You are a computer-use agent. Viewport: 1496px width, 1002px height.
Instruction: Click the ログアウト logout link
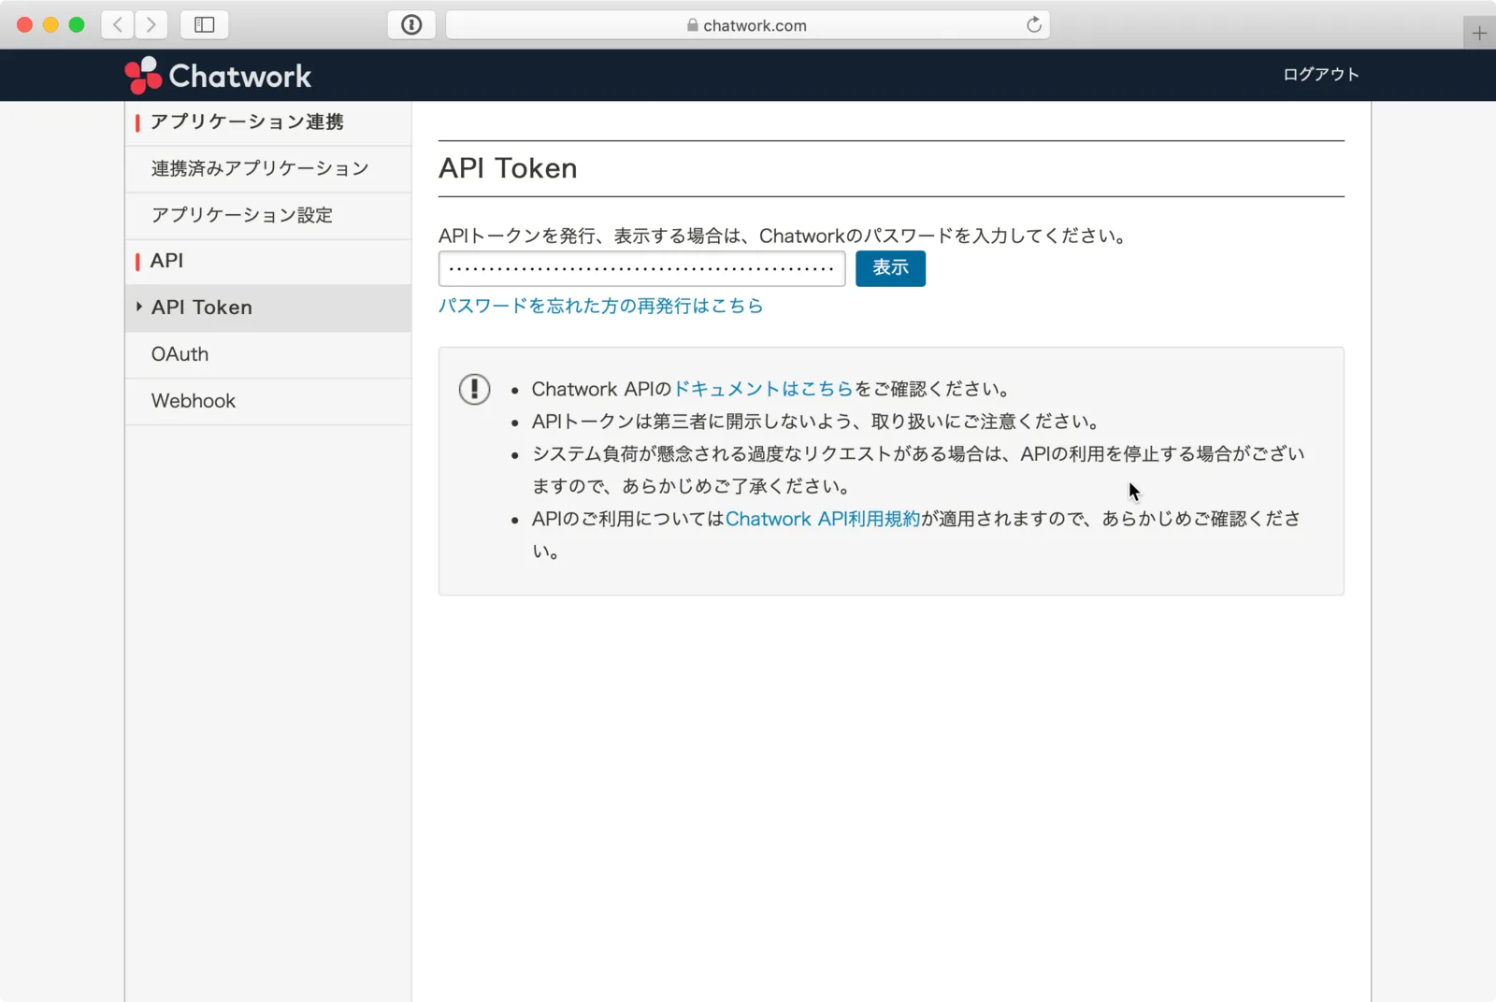click(1320, 75)
